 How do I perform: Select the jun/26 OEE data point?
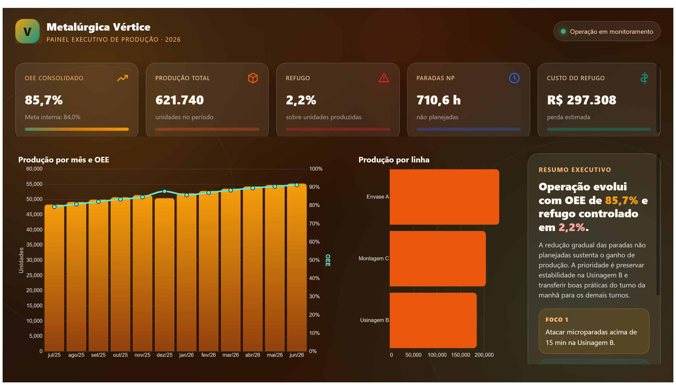click(x=297, y=185)
